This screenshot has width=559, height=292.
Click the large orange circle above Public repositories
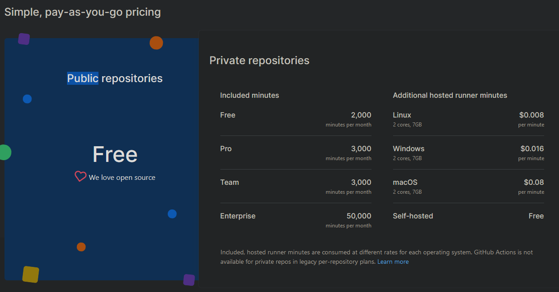[156, 43]
